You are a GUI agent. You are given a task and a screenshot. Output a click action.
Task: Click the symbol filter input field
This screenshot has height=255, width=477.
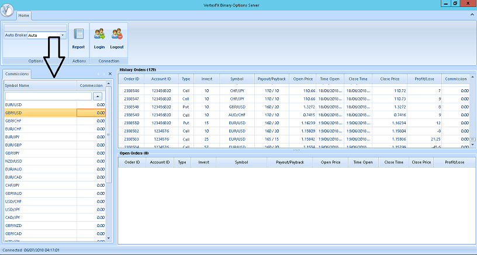(x=49, y=96)
